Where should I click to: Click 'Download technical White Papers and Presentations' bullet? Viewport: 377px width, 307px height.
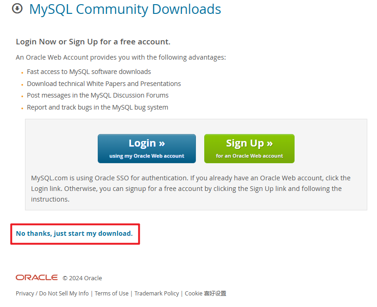pyautogui.click(x=104, y=84)
